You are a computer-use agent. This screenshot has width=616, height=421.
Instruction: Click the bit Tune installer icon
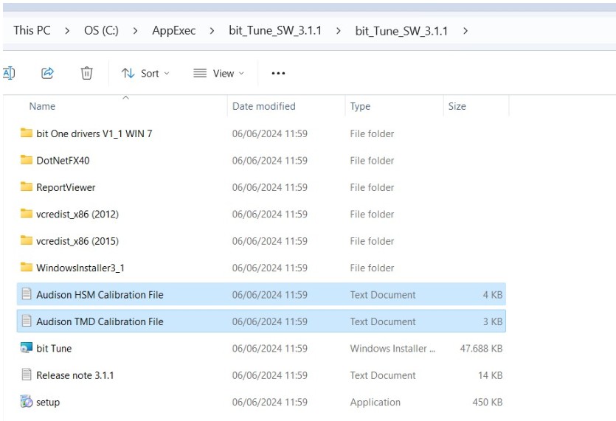27,347
